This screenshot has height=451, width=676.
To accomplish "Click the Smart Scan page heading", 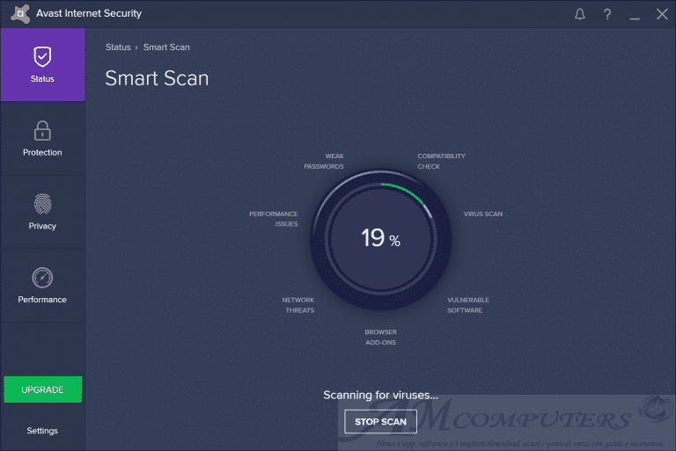I will (x=157, y=78).
